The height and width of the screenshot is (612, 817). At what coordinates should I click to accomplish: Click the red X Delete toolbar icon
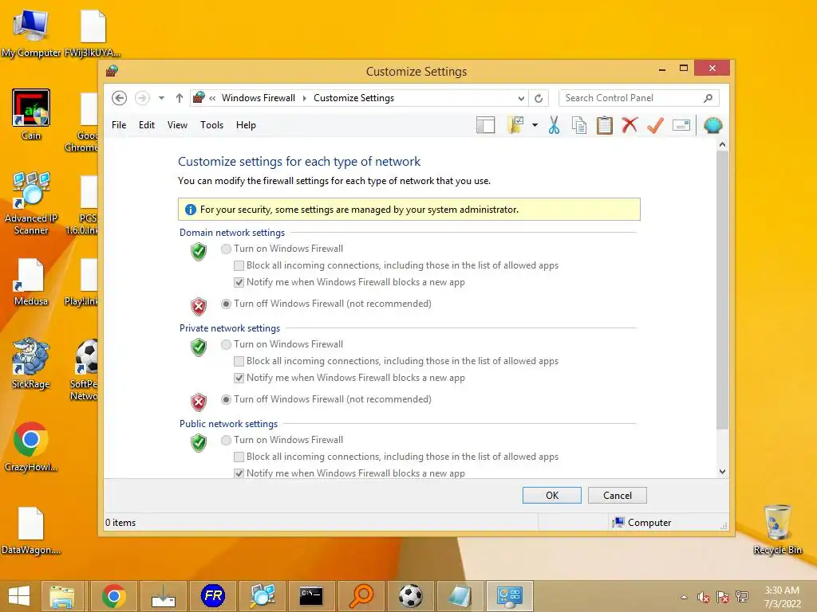point(630,125)
